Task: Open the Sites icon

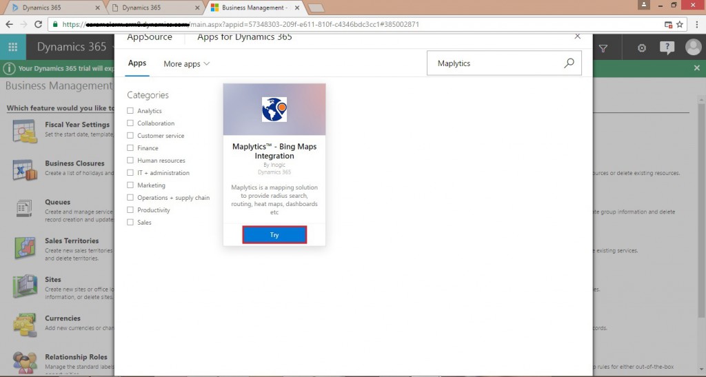Action: click(25, 286)
